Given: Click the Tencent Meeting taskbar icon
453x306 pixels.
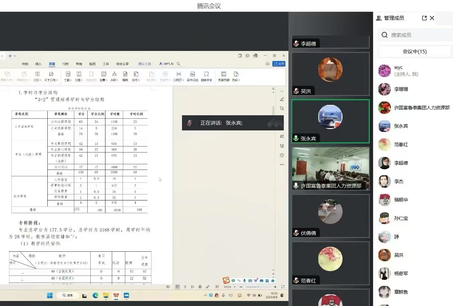Looking at the screenshot, I should click(127, 295).
